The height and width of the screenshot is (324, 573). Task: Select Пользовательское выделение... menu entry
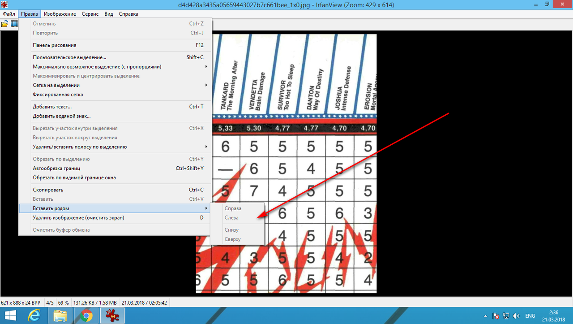point(115,57)
